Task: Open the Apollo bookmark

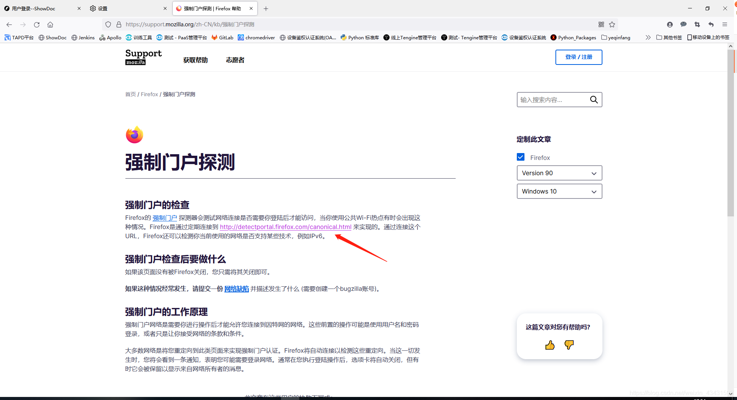Action: [x=110, y=37]
